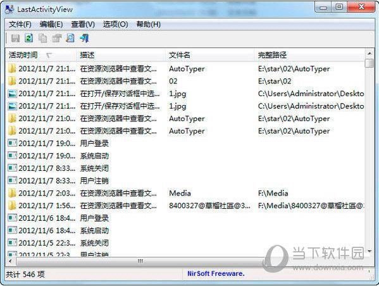Click the Refresh toolbar icon

[29, 38]
